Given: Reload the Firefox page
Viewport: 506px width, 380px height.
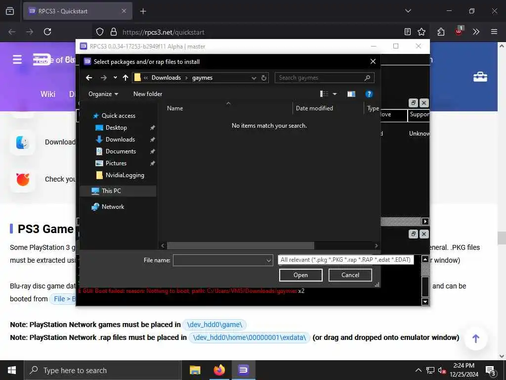Looking at the screenshot, I should click(x=47, y=32).
